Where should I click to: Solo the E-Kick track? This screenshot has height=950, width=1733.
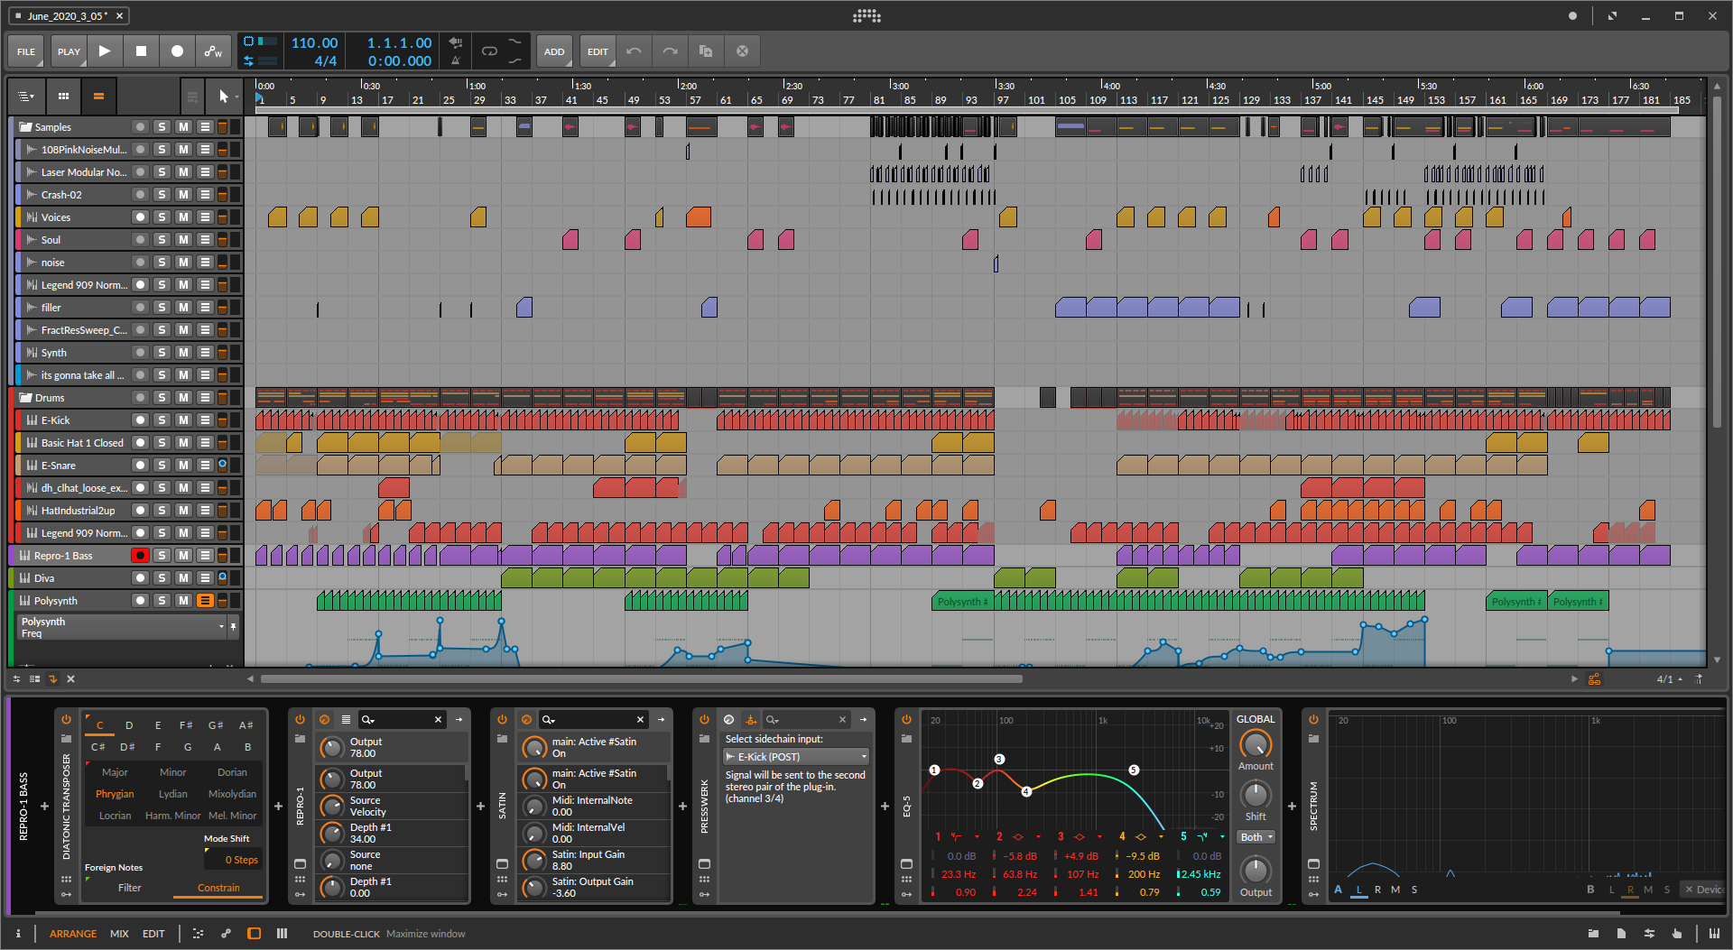pyautogui.click(x=162, y=420)
